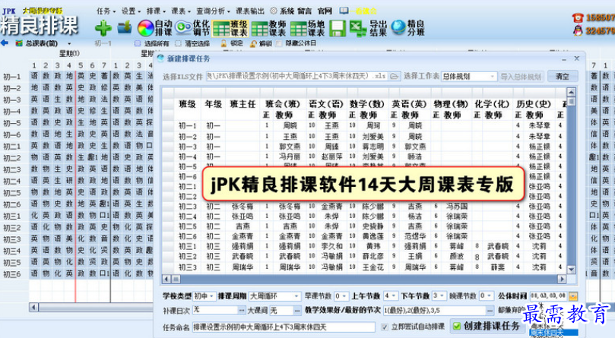
Task: Toggle the 立即尝试自动排课 checkbox
Action: click(x=385, y=327)
